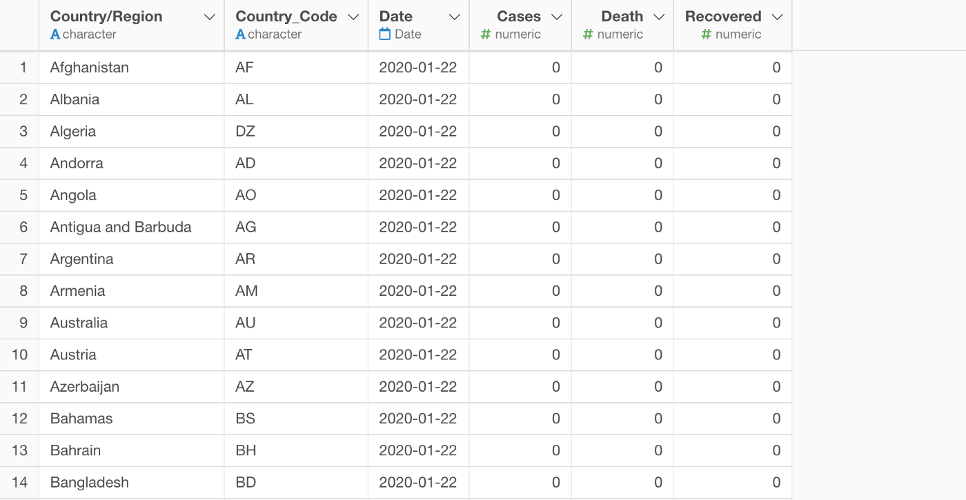Screen dimensions: 966x500
Task: Click the character type icon under Country_Code
Action: pos(240,34)
